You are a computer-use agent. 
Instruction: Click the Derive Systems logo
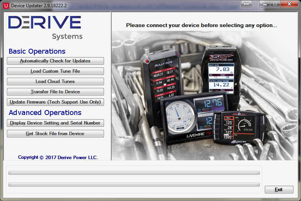45,27
